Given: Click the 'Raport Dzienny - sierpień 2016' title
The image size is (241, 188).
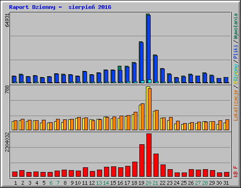Looking at the screenshot, I should 60,7.
